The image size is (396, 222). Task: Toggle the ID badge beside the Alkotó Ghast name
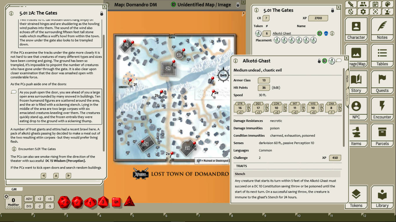(320, 33)
